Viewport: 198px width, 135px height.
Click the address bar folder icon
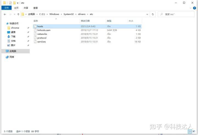23,14
